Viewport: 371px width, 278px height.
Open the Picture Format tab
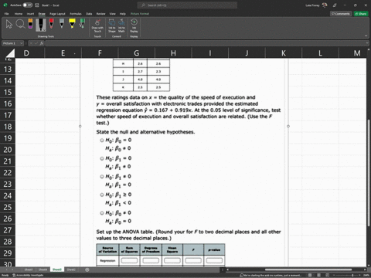point(140,14)
